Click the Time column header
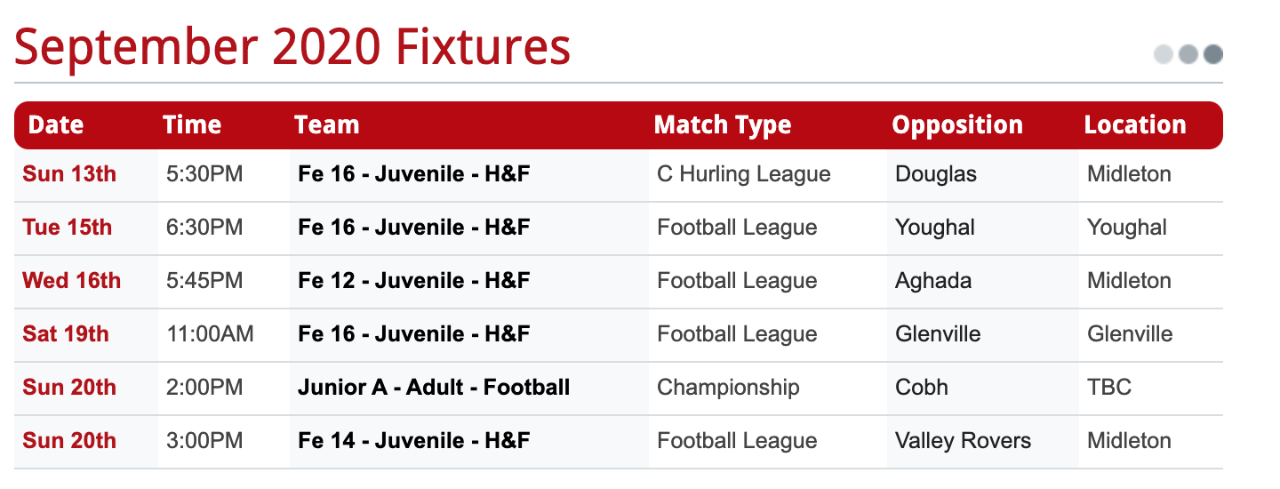 pyautogui.click(x=192, y=124)
